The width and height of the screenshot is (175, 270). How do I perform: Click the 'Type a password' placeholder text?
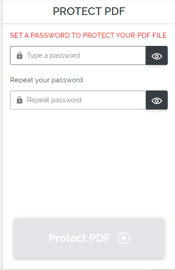coord(53,55)
